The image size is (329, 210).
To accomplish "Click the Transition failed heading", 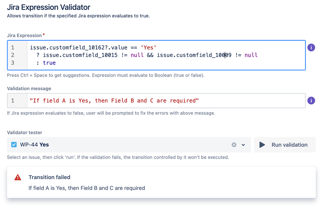I will click(49, 177).
